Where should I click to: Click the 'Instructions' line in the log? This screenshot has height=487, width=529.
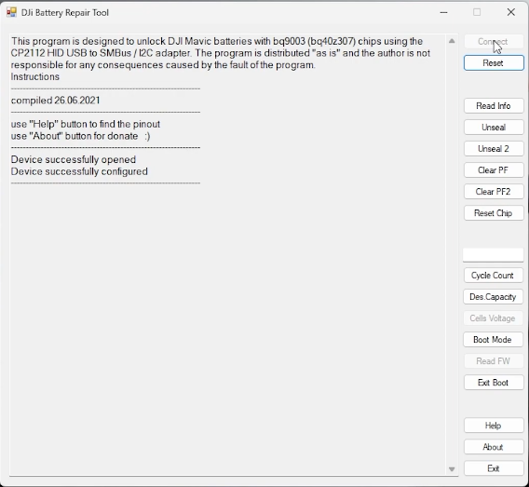pos(35,77)
